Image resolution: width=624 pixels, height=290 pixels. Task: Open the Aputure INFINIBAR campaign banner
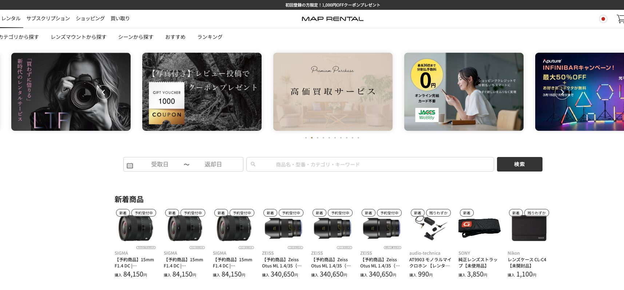click(580, 92)
